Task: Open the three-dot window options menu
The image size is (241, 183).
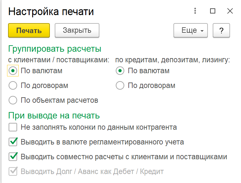Action: 195,11
